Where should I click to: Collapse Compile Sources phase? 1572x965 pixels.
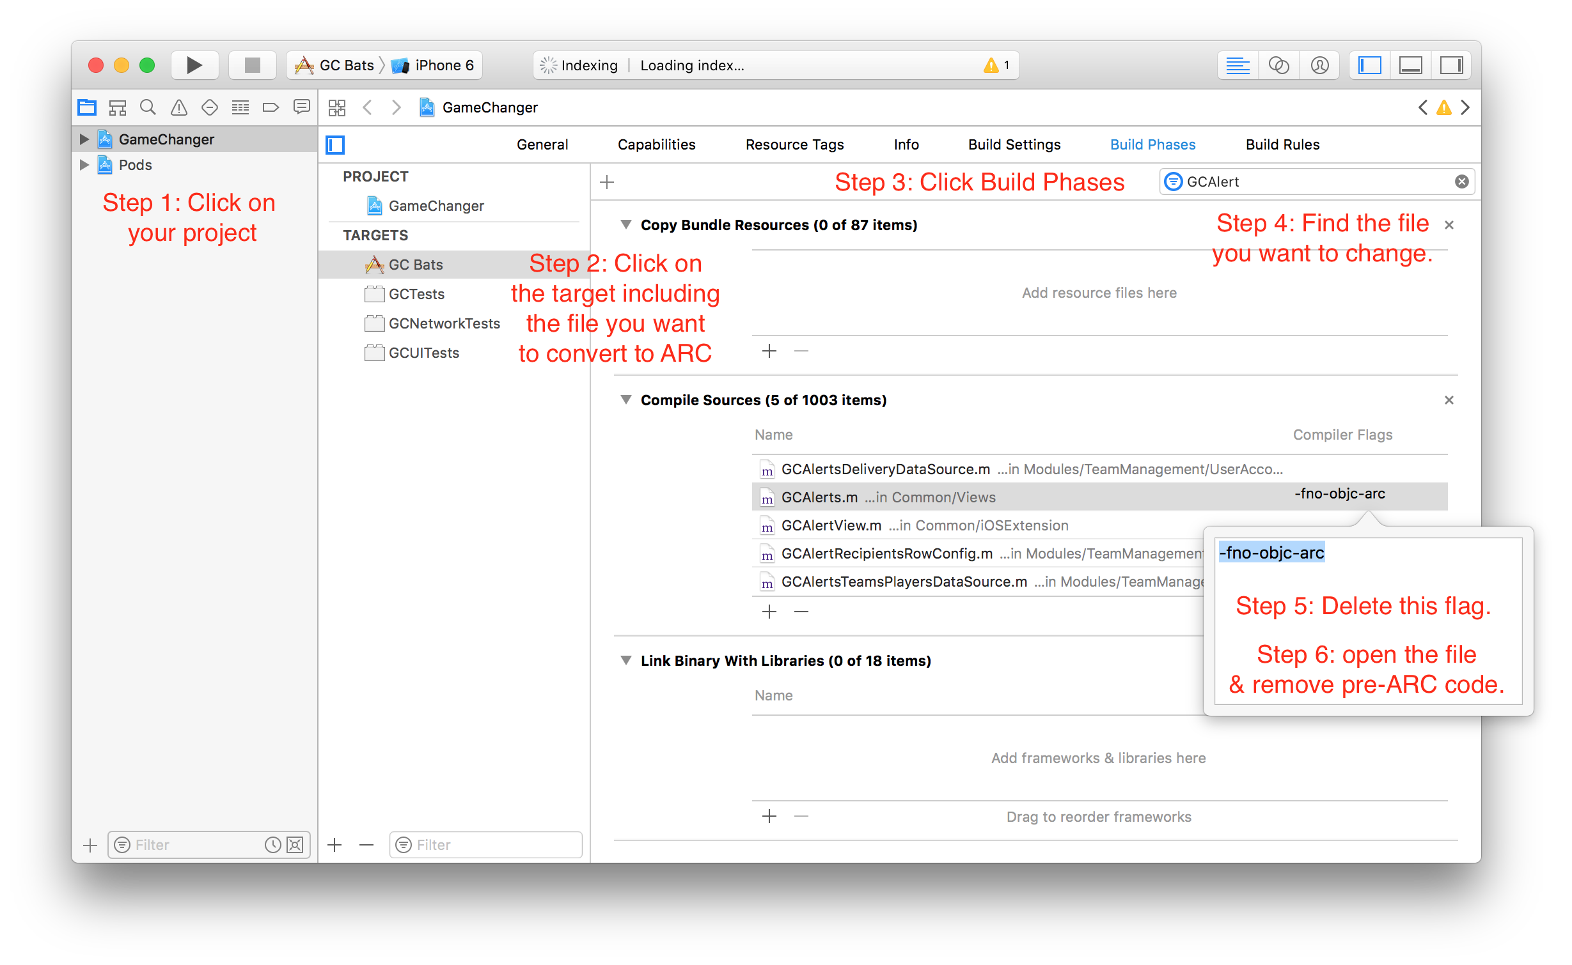coord(626,400)
